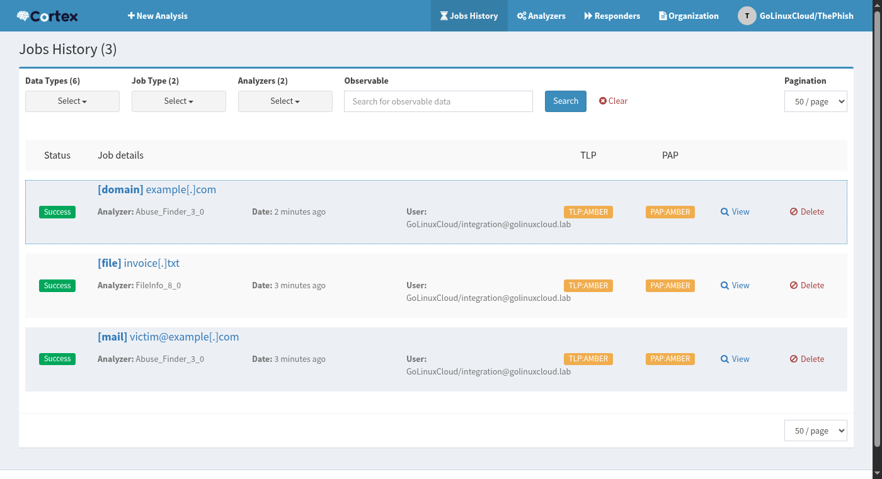Click the Success badge on the invoice[.]txt job
882x479 pixels.
click(x=57, y=286)
